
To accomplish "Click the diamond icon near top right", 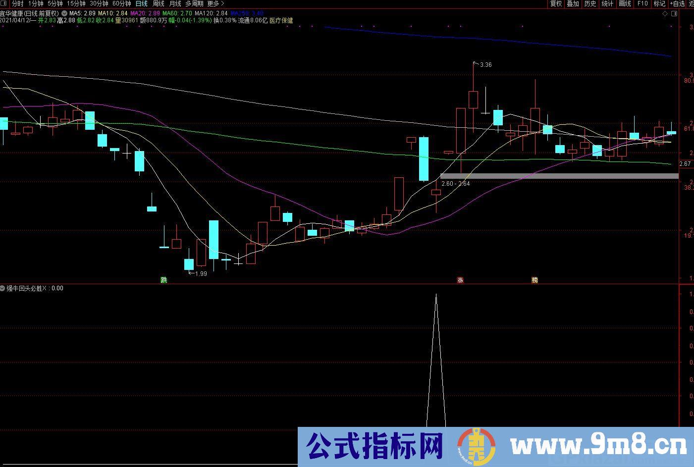I will [x=665, y=14].
